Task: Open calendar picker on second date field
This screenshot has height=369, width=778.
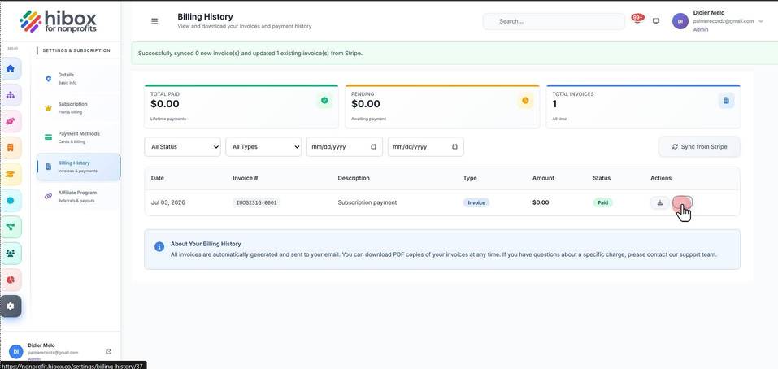Action: point(455,147)
